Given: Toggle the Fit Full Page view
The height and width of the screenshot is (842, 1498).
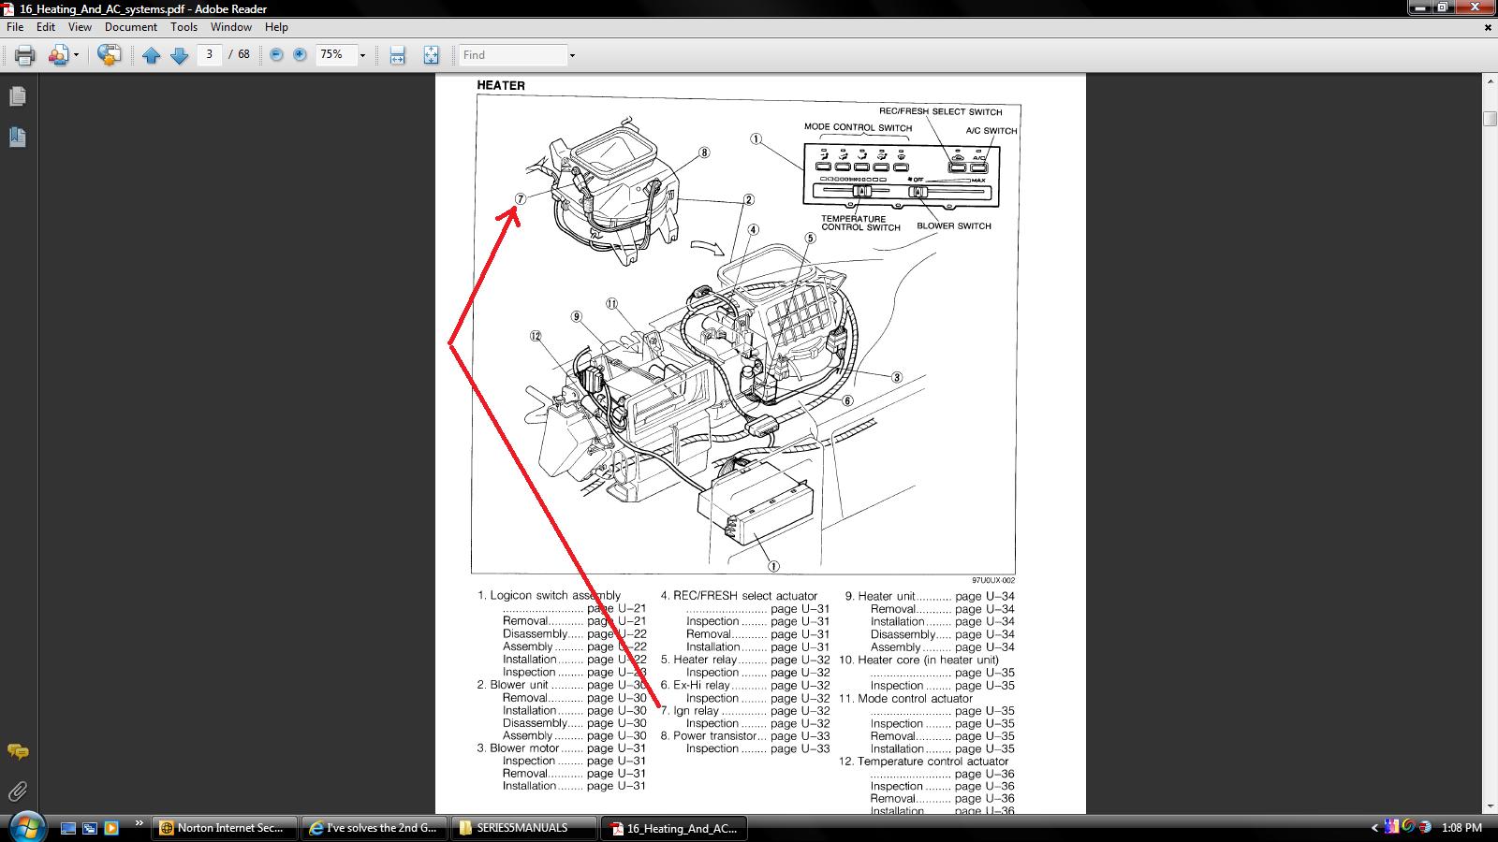Looking at the screenshot, I should (431, 55).
